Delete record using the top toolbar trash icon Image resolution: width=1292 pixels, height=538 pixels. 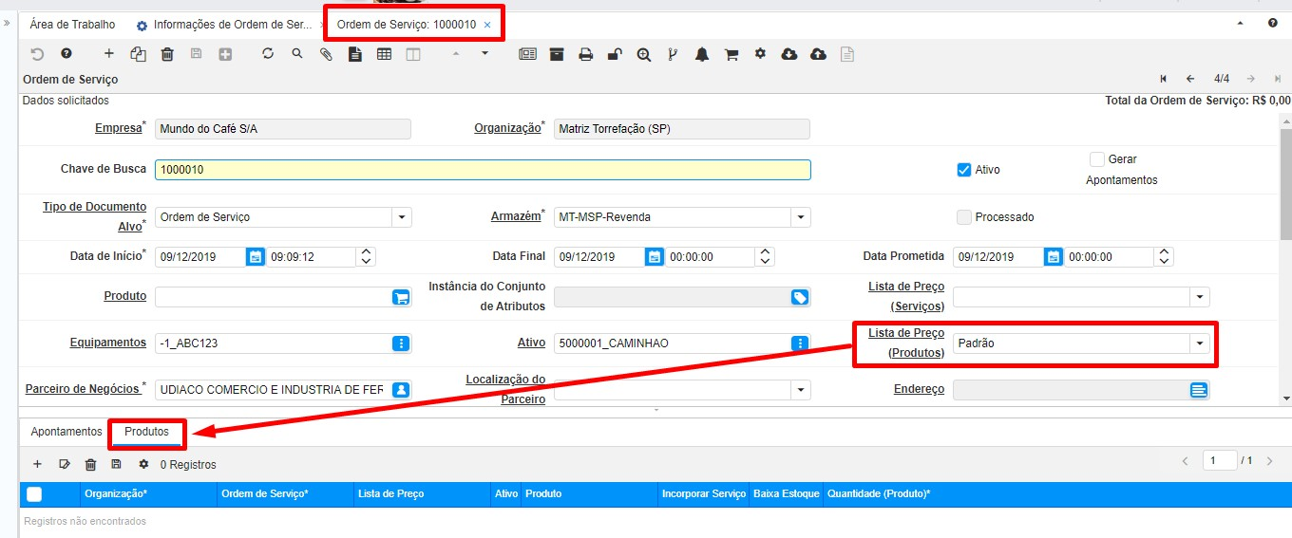click(167, 55)
